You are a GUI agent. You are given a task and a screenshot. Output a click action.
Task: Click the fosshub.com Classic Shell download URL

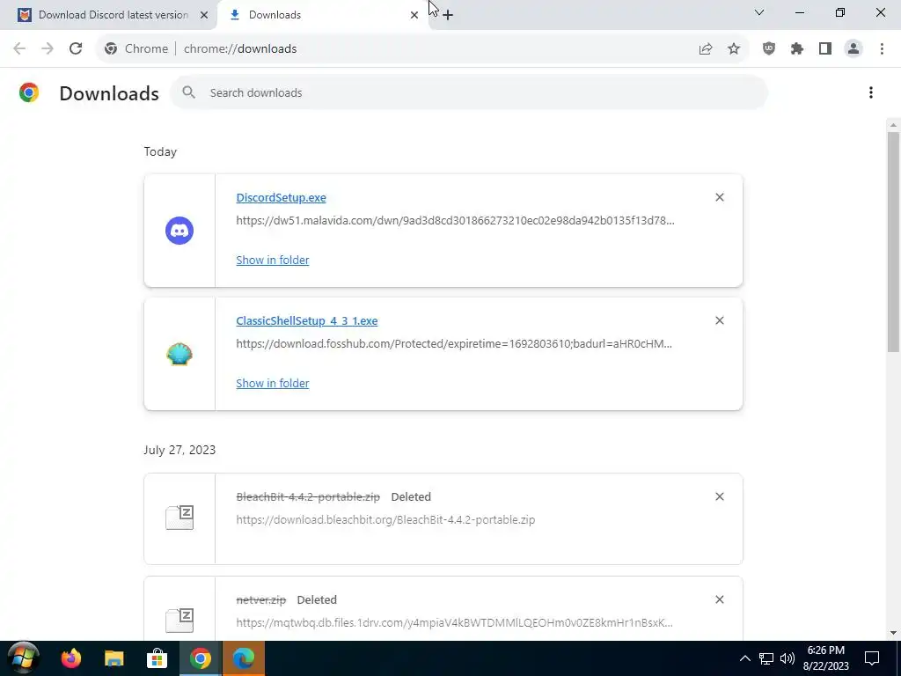click(454, 344)
